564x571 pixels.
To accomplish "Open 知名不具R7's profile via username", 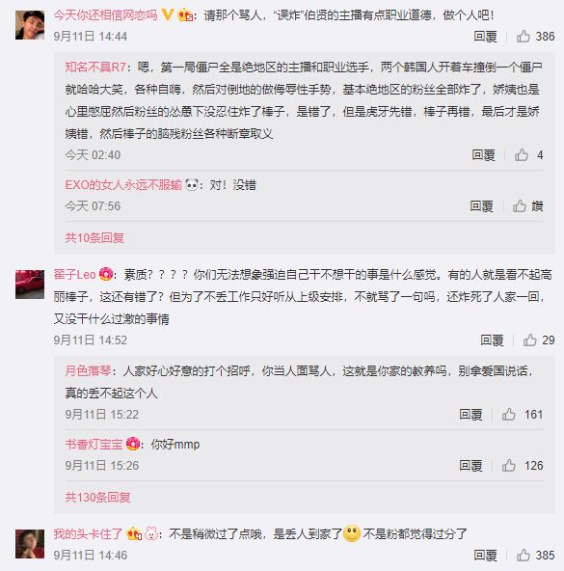I will point(95,67).
